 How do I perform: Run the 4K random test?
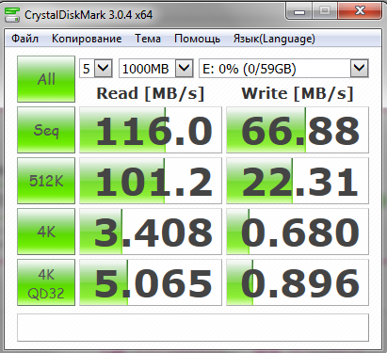[46, 232]
